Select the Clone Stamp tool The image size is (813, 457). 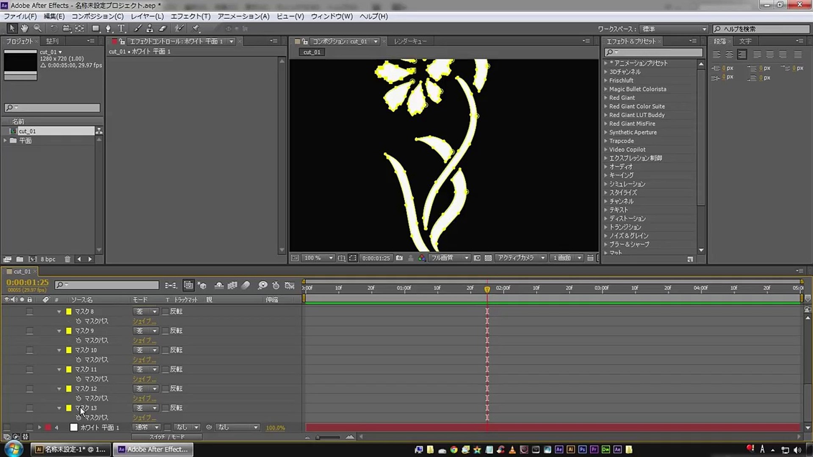point(150,28)
